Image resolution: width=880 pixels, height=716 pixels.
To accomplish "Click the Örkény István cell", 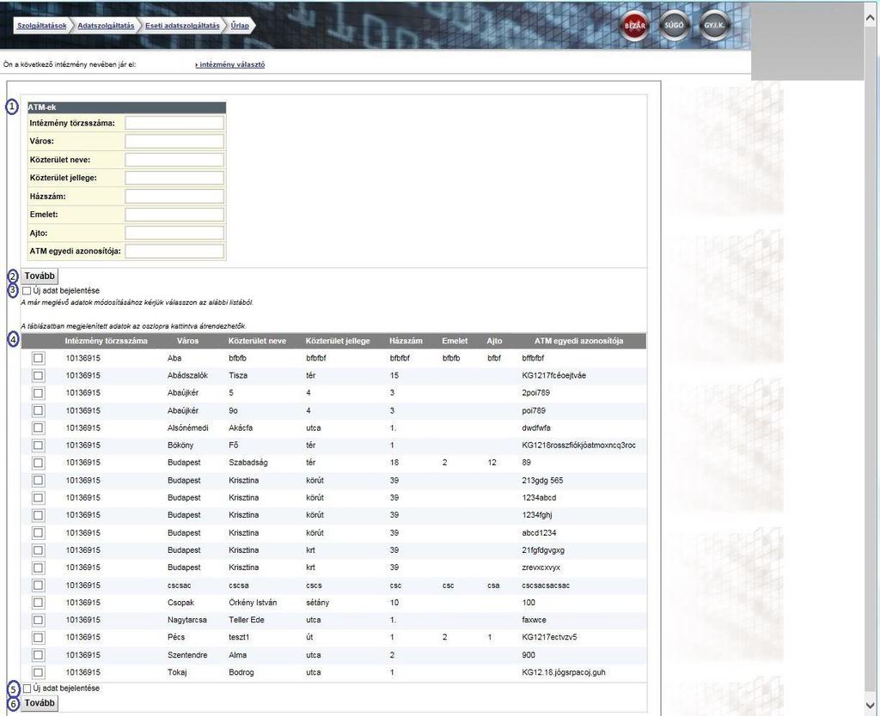I will 253,603.
